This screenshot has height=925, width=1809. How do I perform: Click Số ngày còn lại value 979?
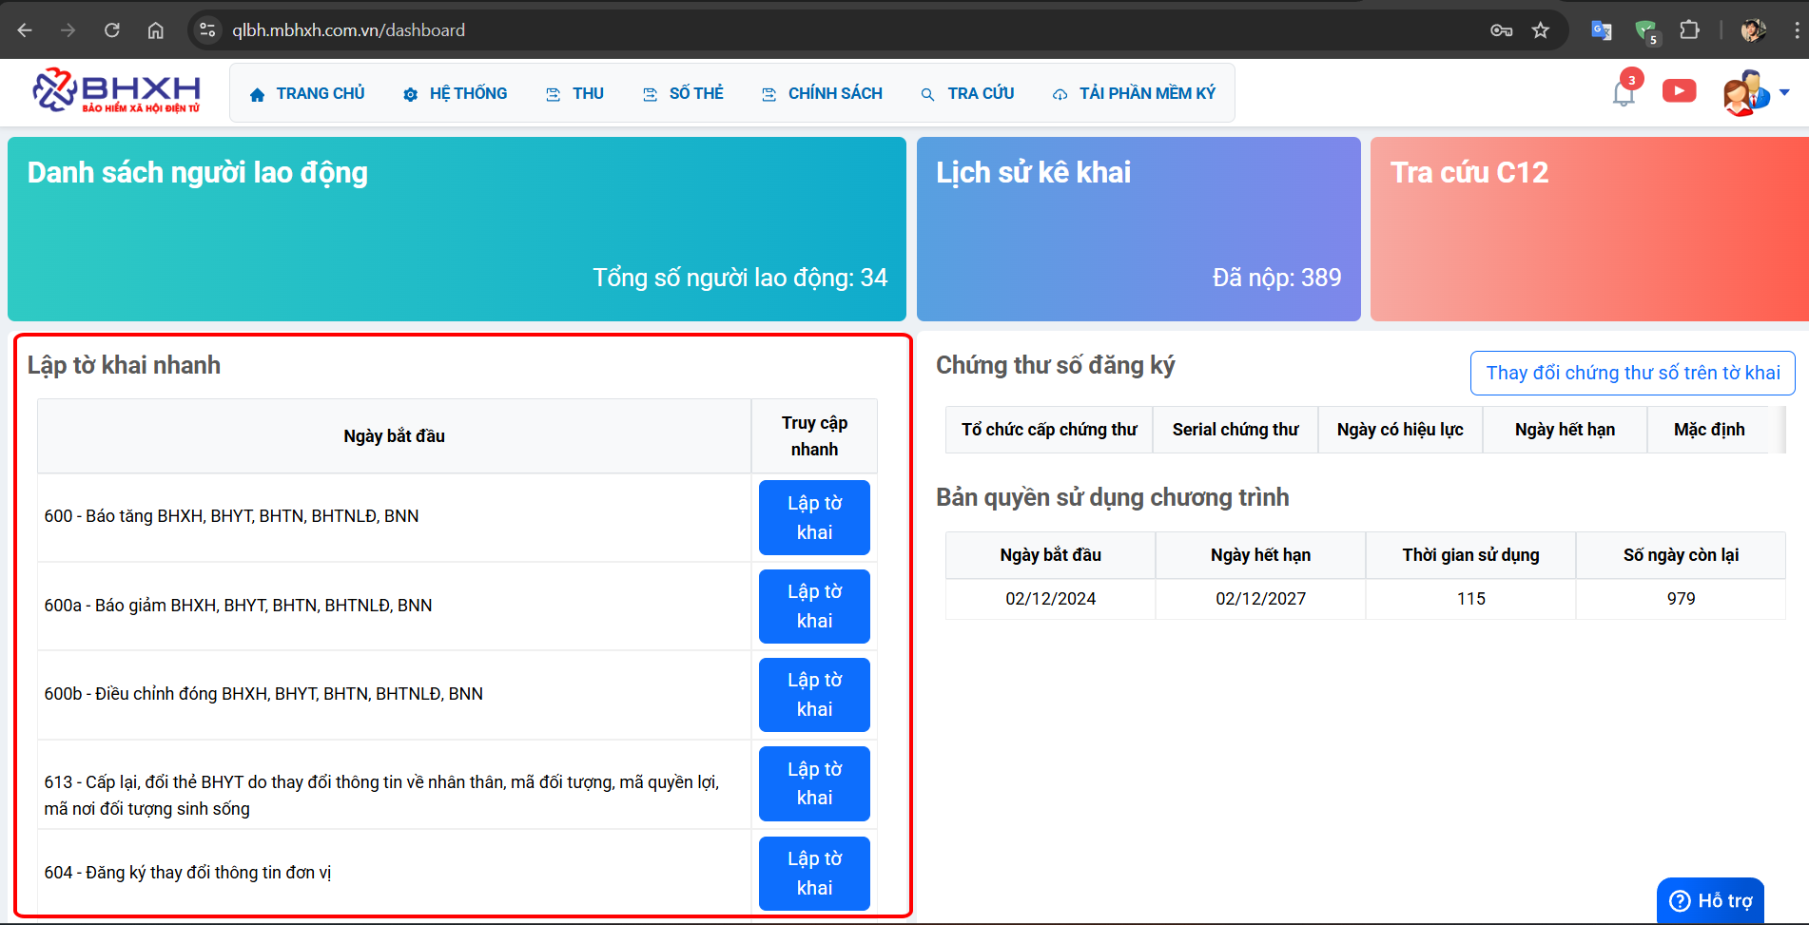1682,599
